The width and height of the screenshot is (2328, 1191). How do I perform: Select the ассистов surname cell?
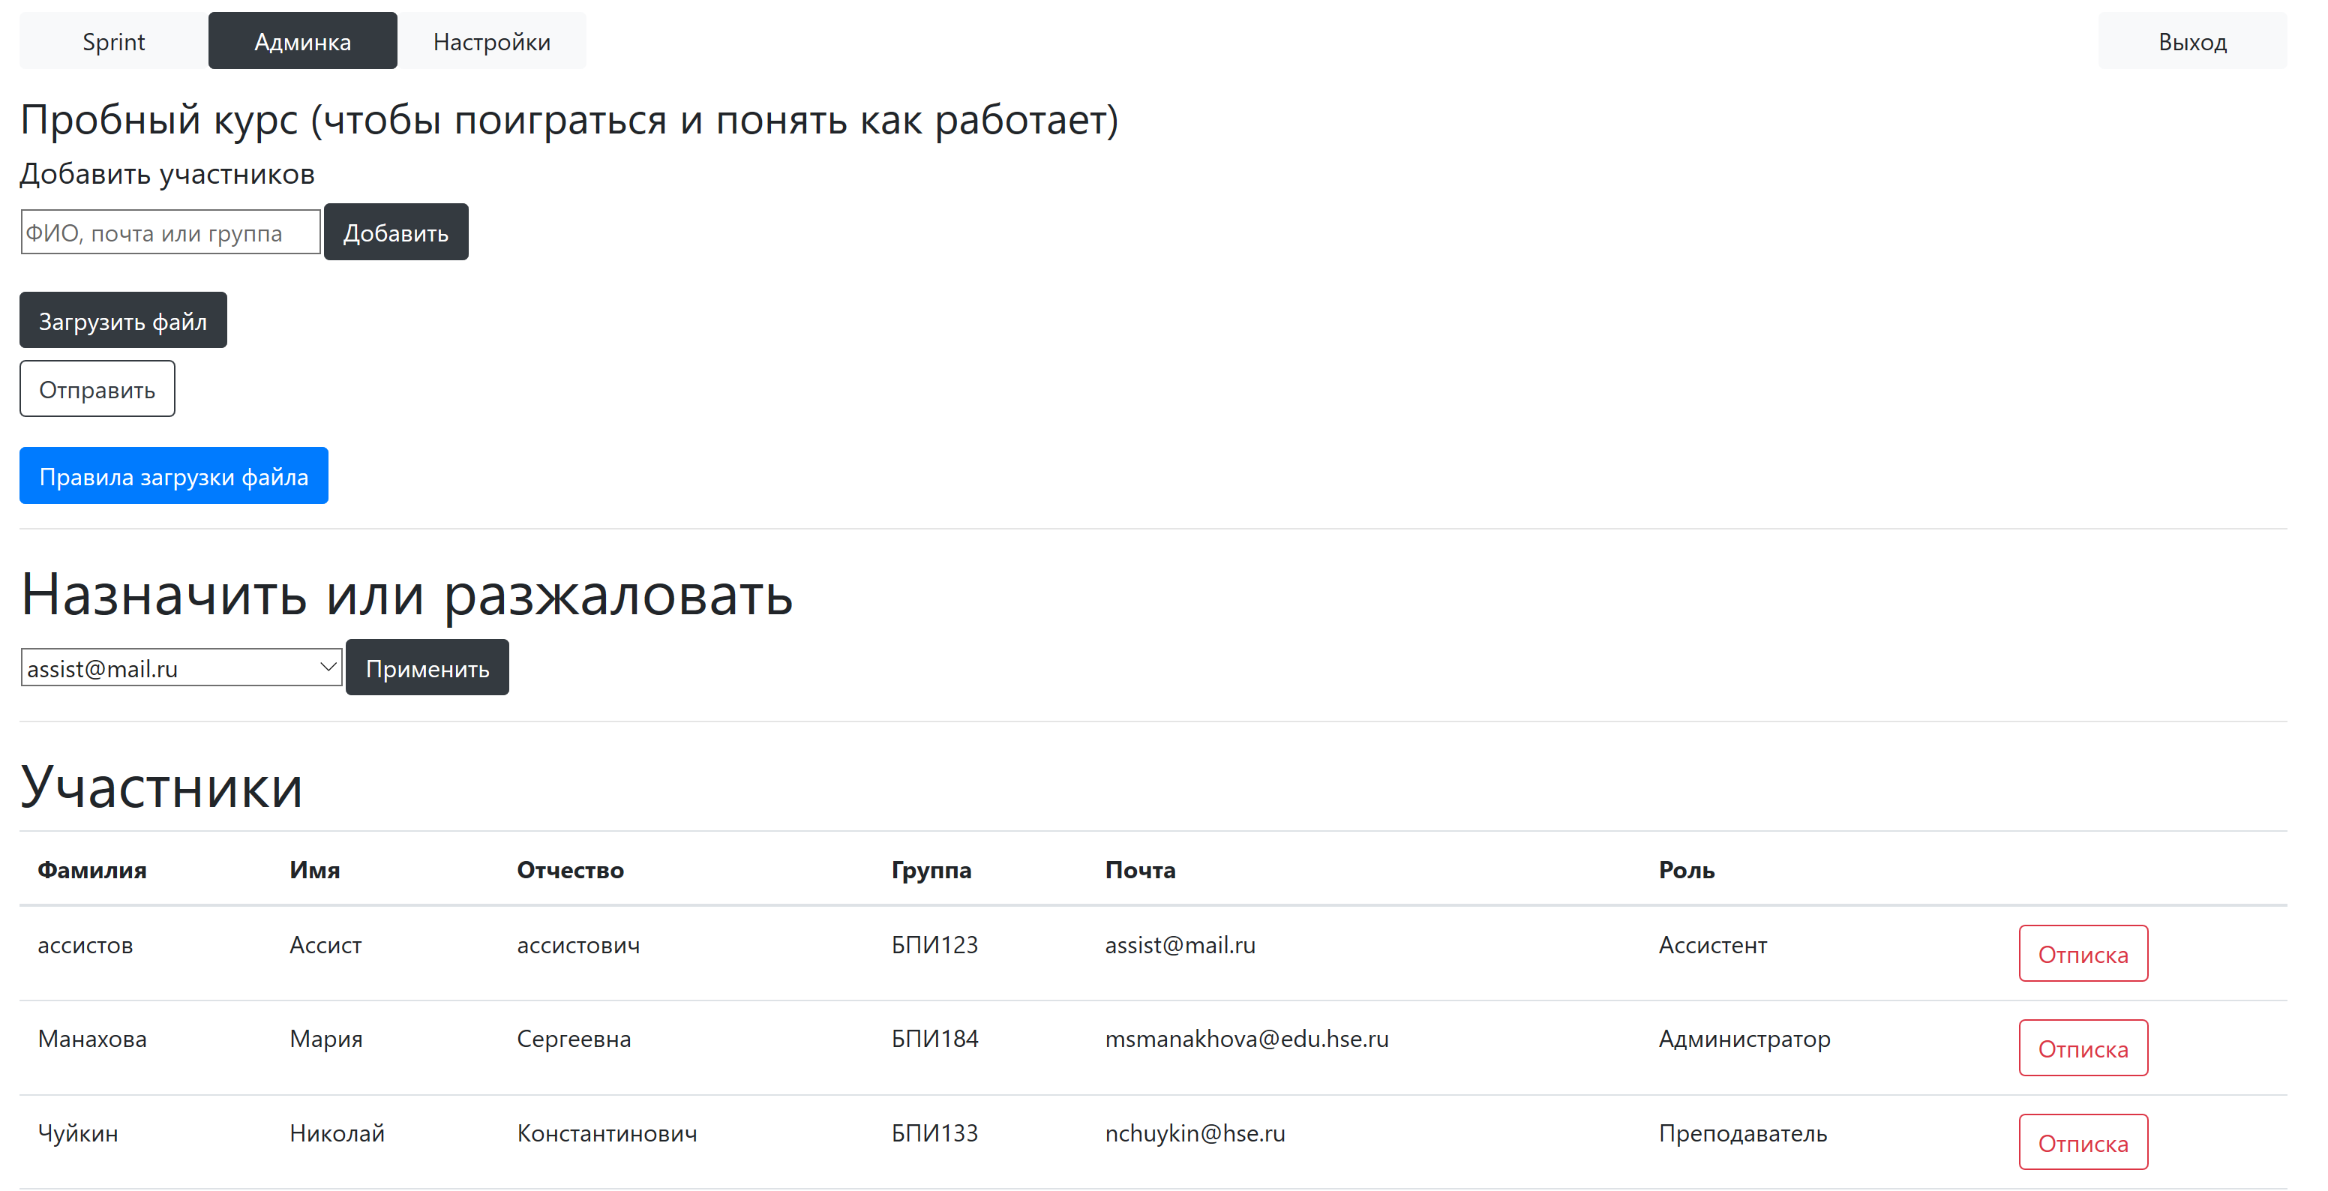pos(85,945)
